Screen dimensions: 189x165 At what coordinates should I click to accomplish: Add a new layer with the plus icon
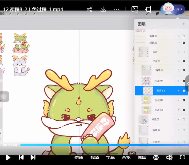pos(184,24)
